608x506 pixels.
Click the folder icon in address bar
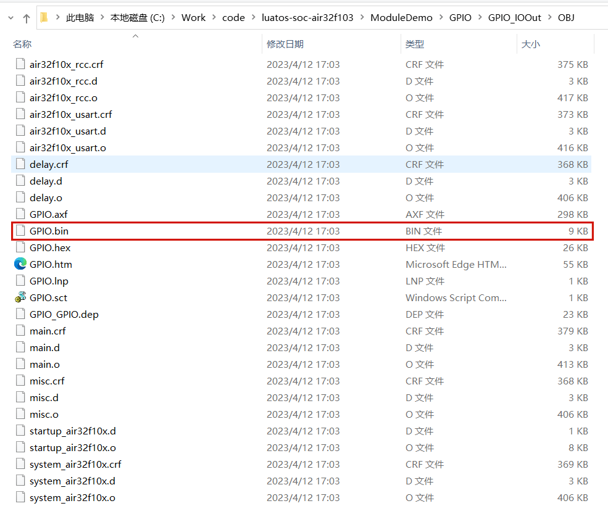(44, 17)
